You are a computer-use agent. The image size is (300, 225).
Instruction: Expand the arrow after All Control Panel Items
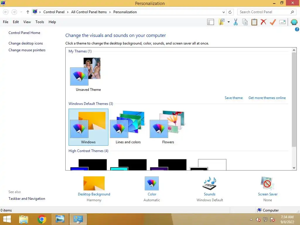click(110, 12)
